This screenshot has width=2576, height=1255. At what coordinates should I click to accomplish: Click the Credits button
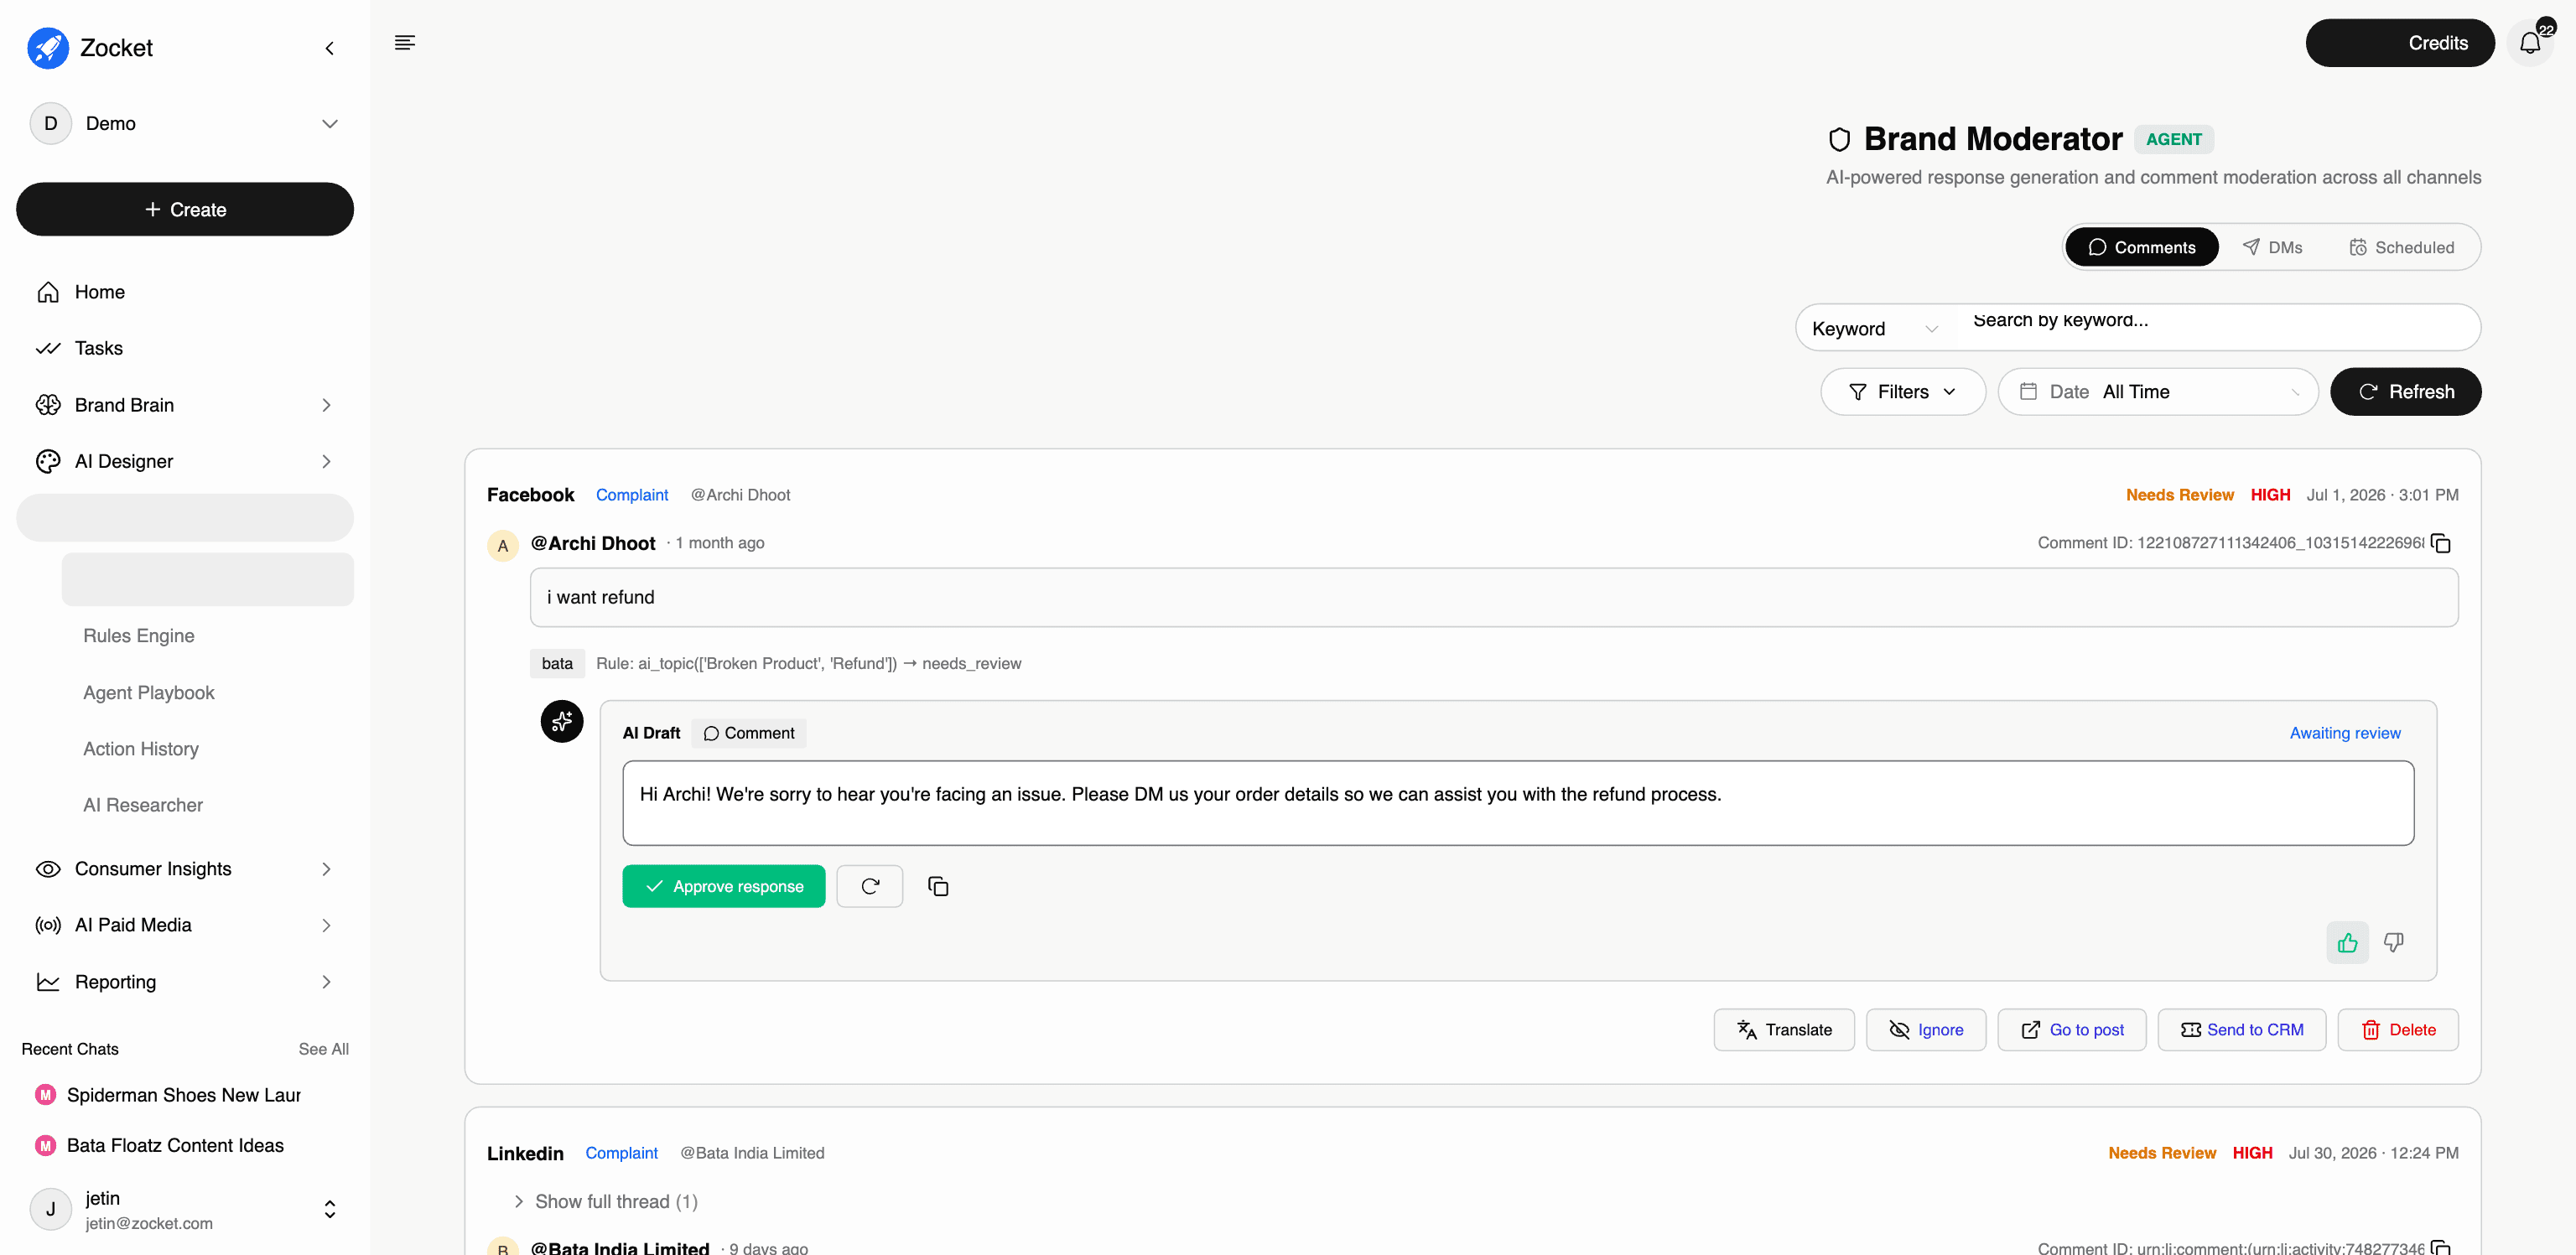[2400, 43]
